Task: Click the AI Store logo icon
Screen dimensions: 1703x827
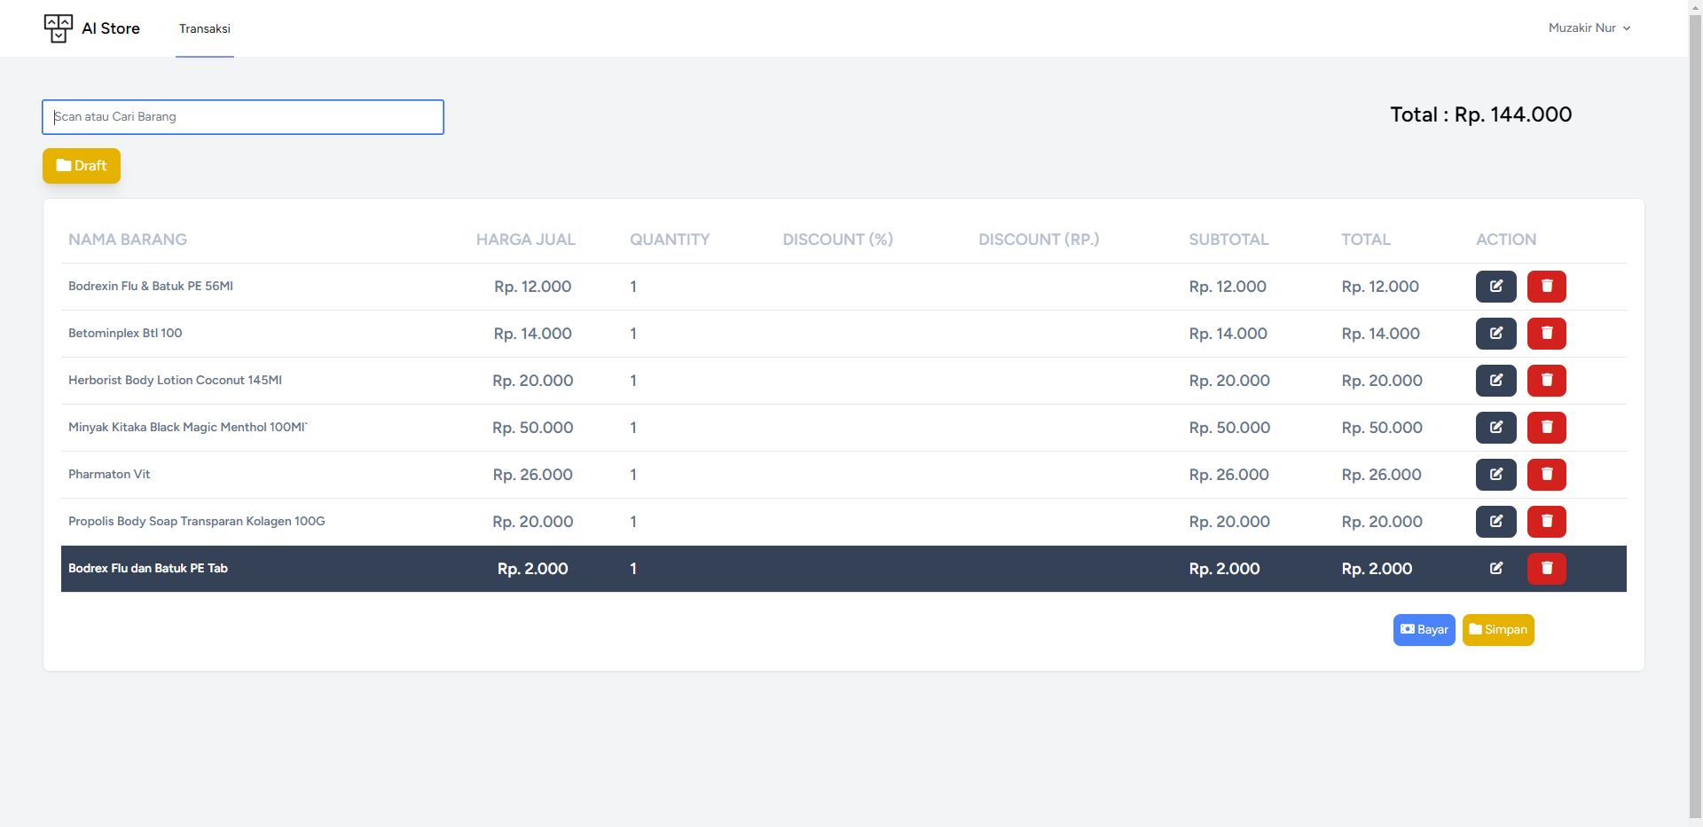Action: pos(58,28)
